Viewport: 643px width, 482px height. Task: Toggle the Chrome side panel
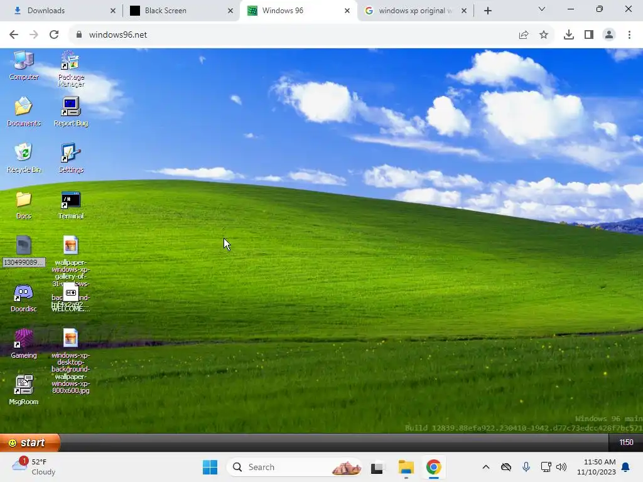click(x=589, y=35)
